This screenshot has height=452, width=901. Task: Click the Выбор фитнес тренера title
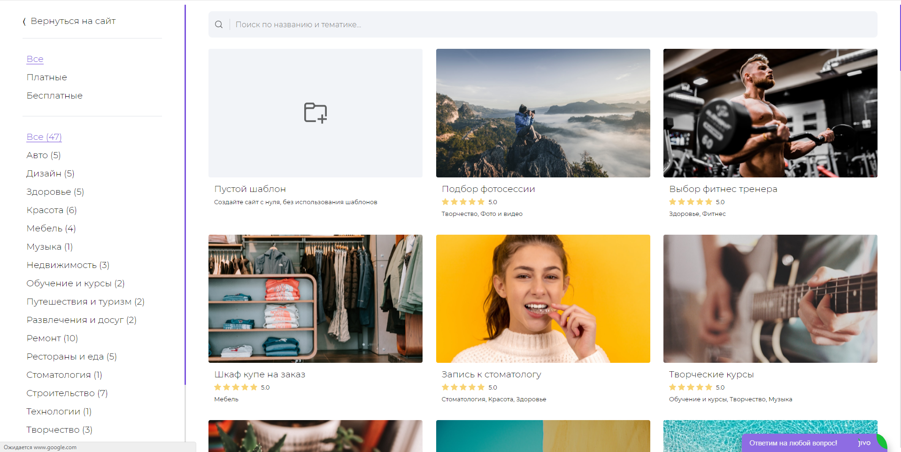723,189
